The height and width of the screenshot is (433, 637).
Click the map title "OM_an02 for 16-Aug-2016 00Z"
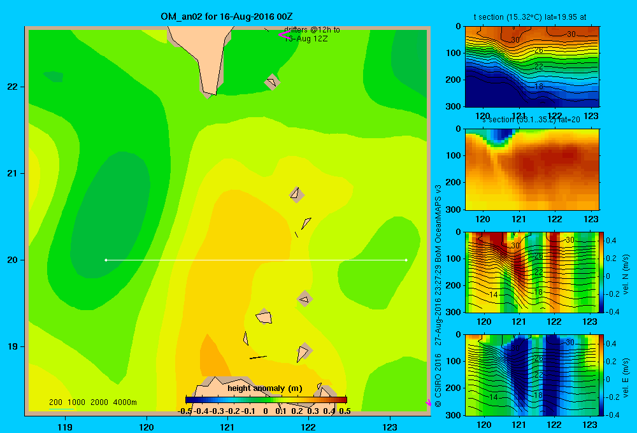(226, 17)
